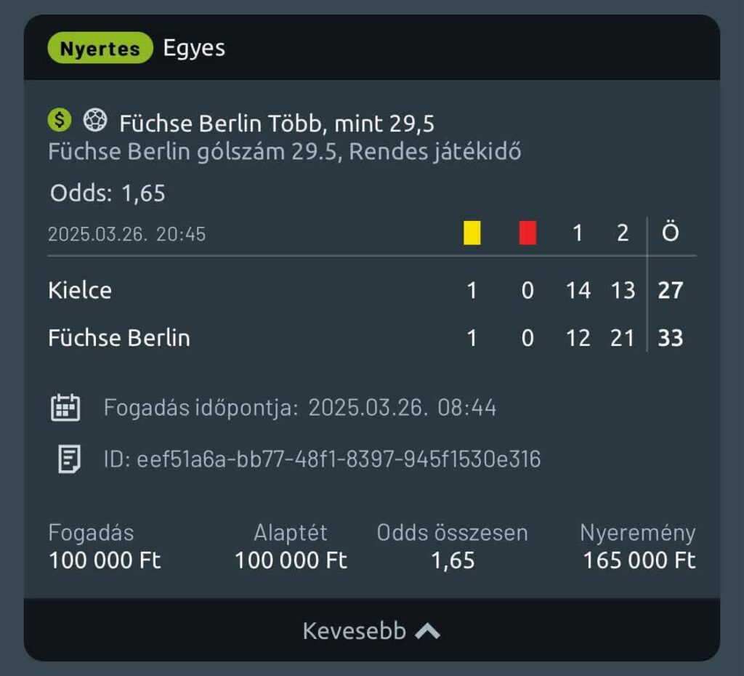The height and width of the screenshot is (676, 744).
Task: Click the red card icon
Action: point(527,233)
